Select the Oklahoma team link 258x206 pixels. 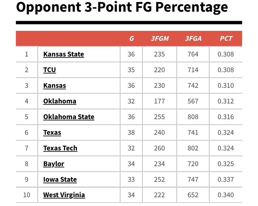[60, 101]
